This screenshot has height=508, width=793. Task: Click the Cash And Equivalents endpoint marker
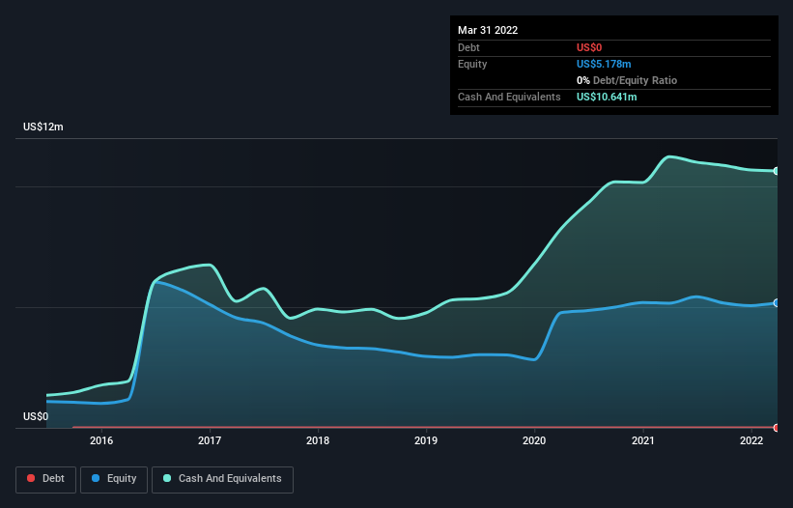tap(777, 171)
